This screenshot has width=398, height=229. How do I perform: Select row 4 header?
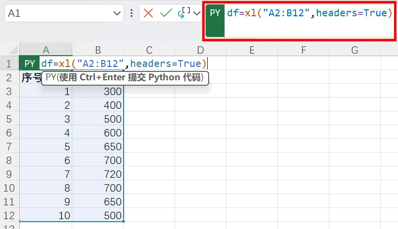[9, 105]
